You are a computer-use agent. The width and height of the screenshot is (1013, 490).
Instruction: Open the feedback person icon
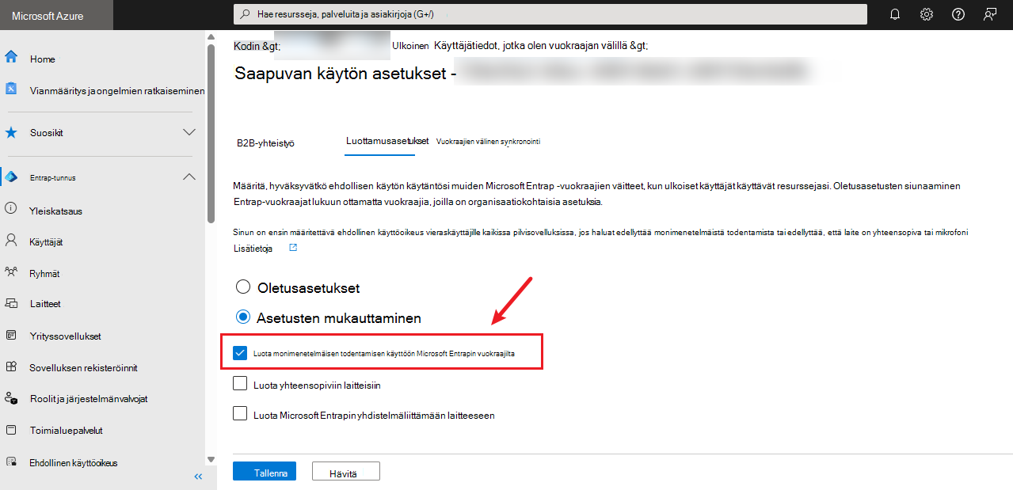pyautogui.click(x=990, y=14)
